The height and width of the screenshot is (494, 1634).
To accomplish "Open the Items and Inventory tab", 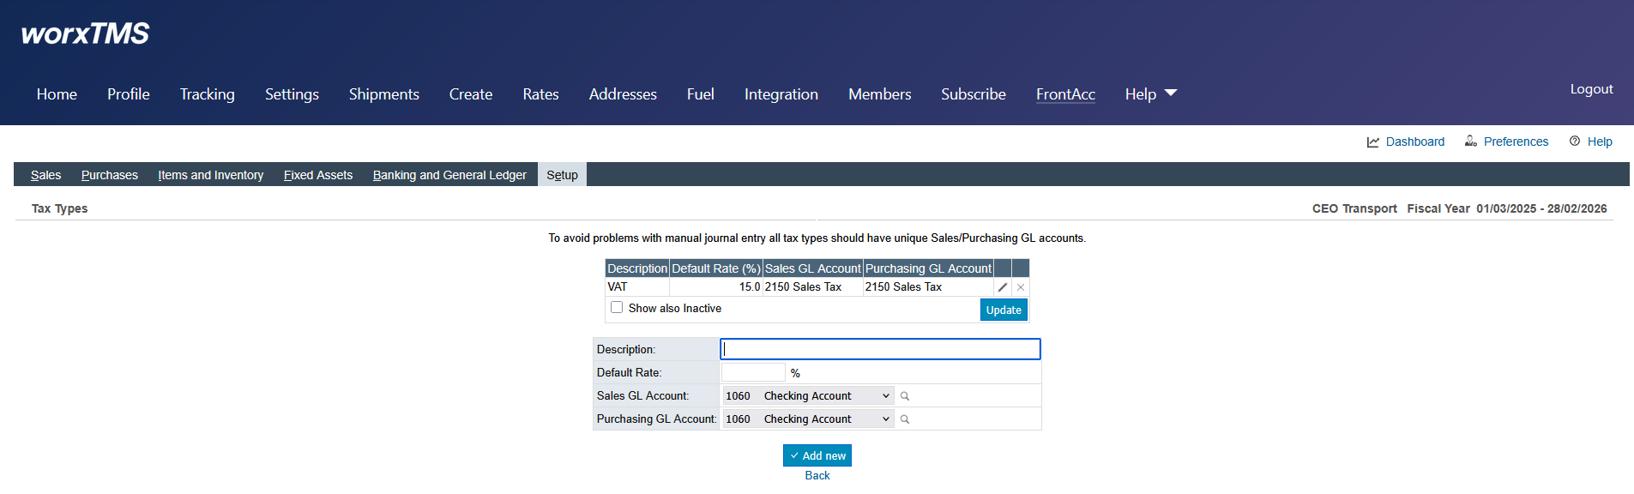I will 210,175.
